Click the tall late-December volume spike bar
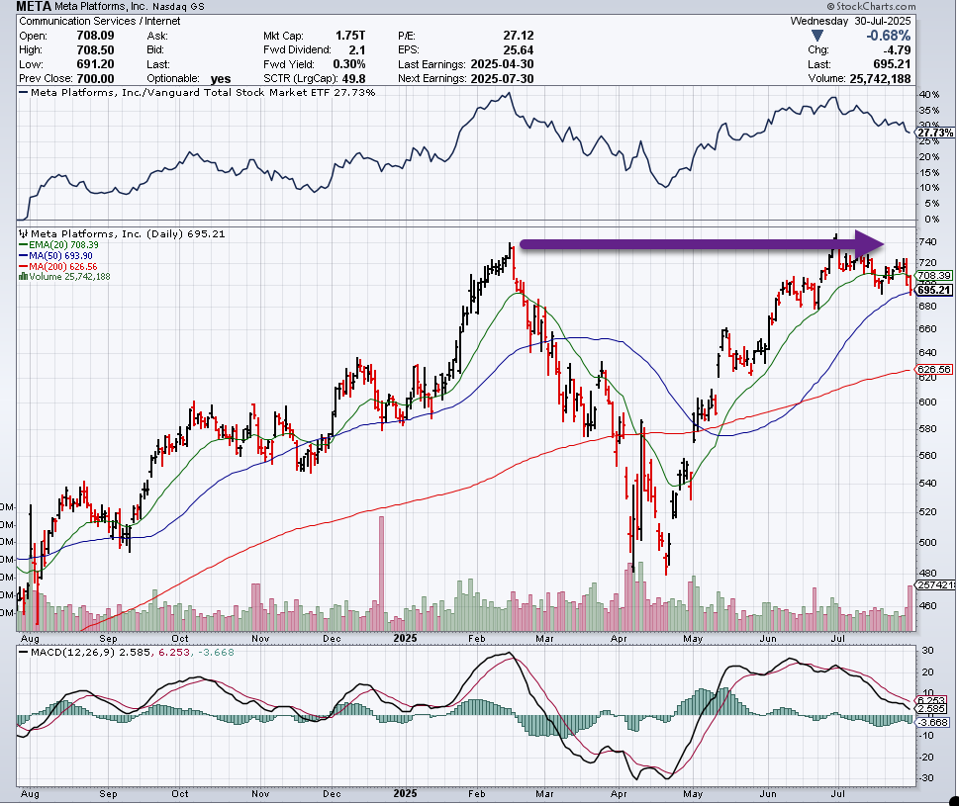 pyautogui.click(x=382, y=574)
